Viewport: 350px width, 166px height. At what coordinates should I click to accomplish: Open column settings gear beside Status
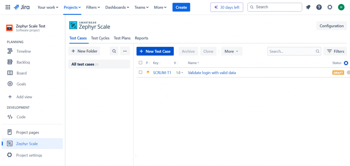click(346, 63)
